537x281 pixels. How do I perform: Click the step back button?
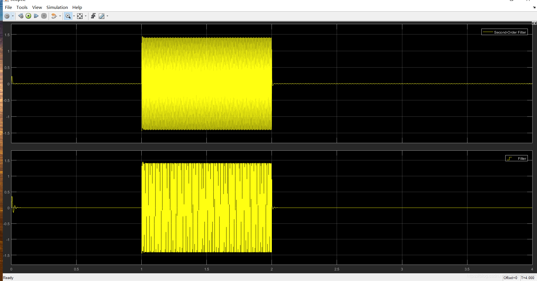point(21,16)
